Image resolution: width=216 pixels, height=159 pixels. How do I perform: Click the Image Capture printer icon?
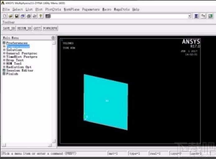pos(29,16)
